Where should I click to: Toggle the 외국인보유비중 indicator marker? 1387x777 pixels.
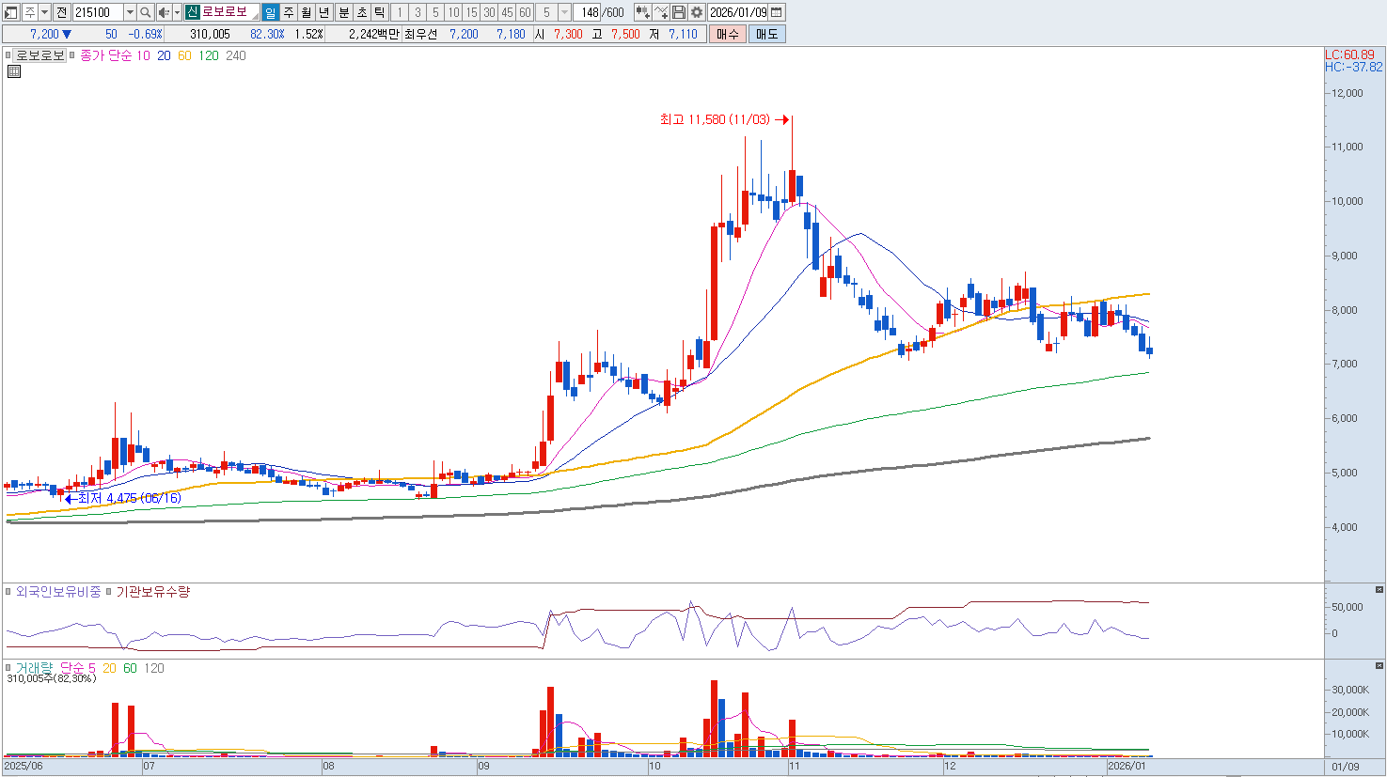tap(8, 592)
